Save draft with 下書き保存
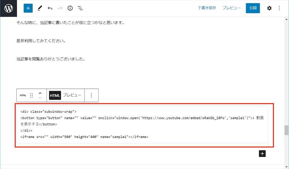This screenshot has width=289, height=169. [x=207, y=8]
